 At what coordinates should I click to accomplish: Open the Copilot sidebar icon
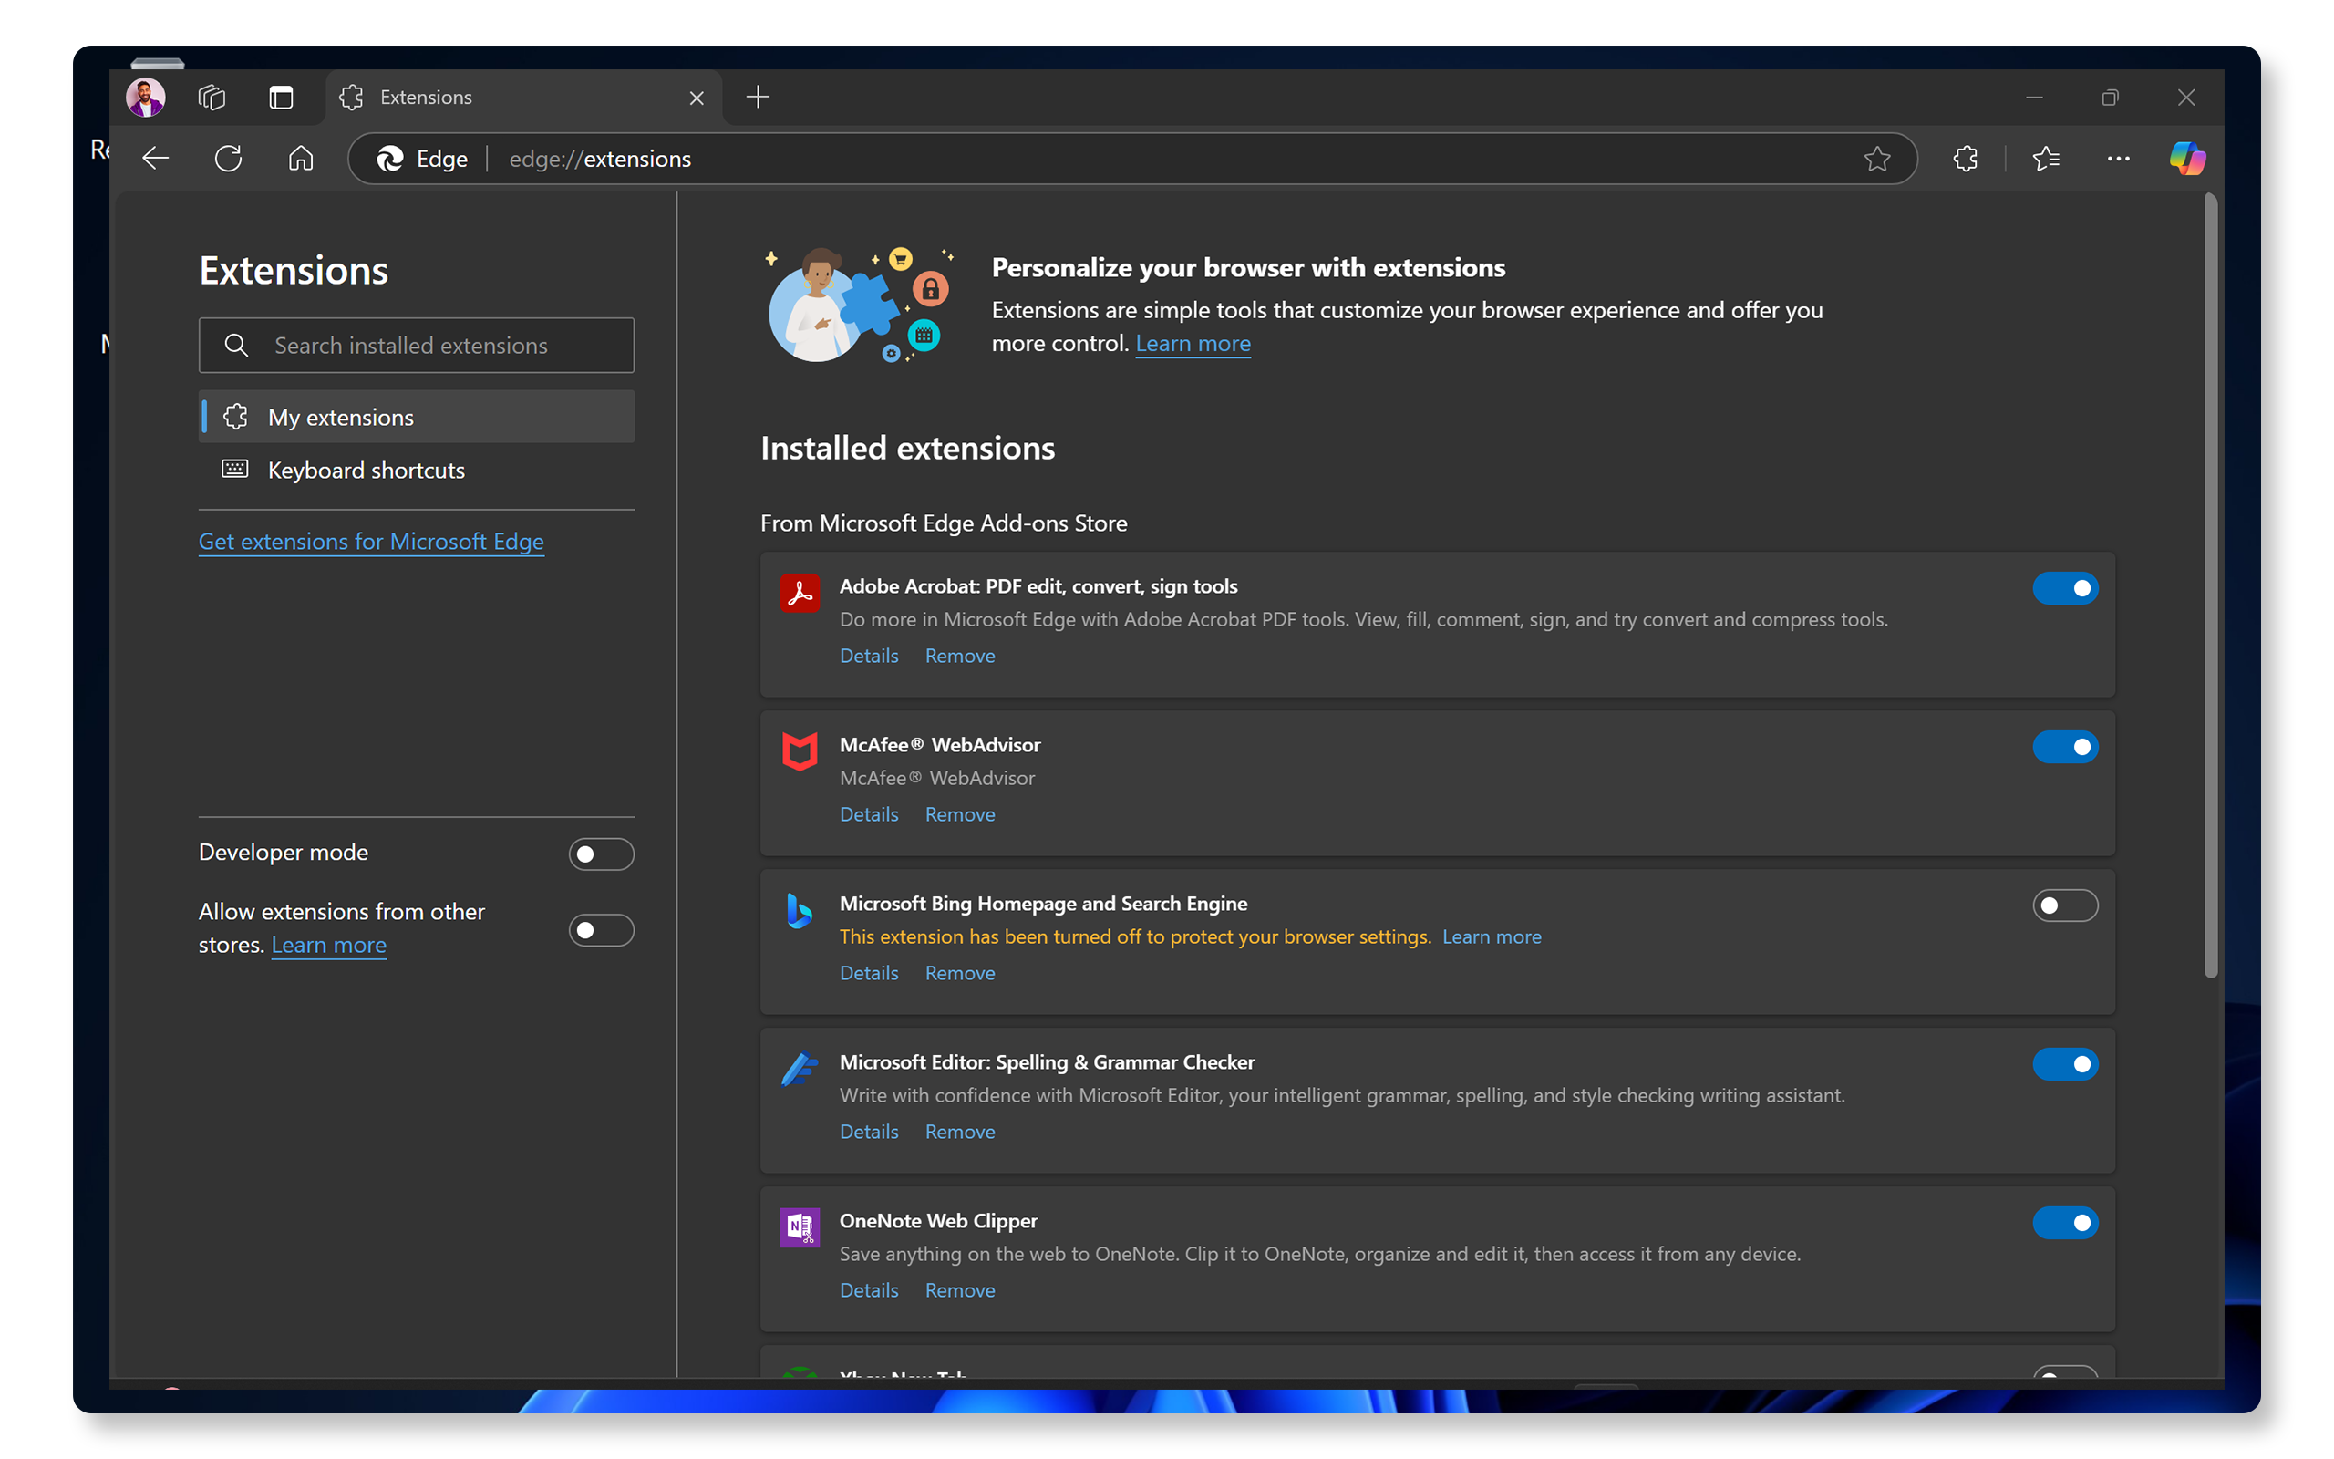coord(2186,159)
